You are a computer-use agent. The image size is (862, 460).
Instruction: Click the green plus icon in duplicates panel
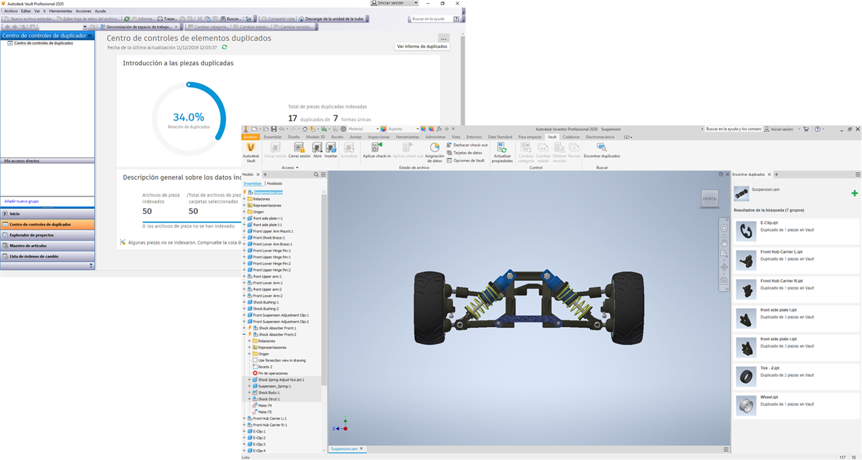coord(854,193)
